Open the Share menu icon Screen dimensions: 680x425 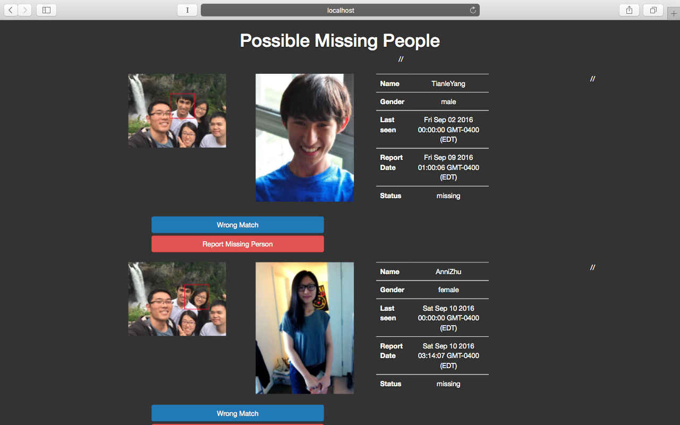(x=629, y=10)
